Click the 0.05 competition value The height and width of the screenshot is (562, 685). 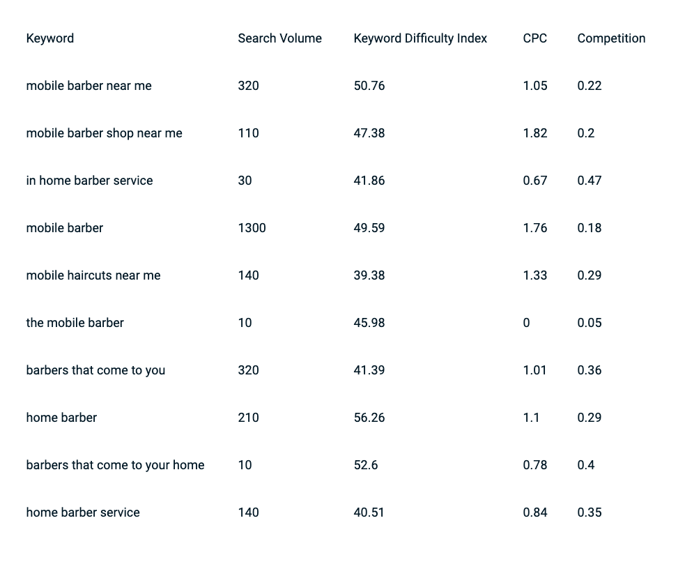point(590,323)
